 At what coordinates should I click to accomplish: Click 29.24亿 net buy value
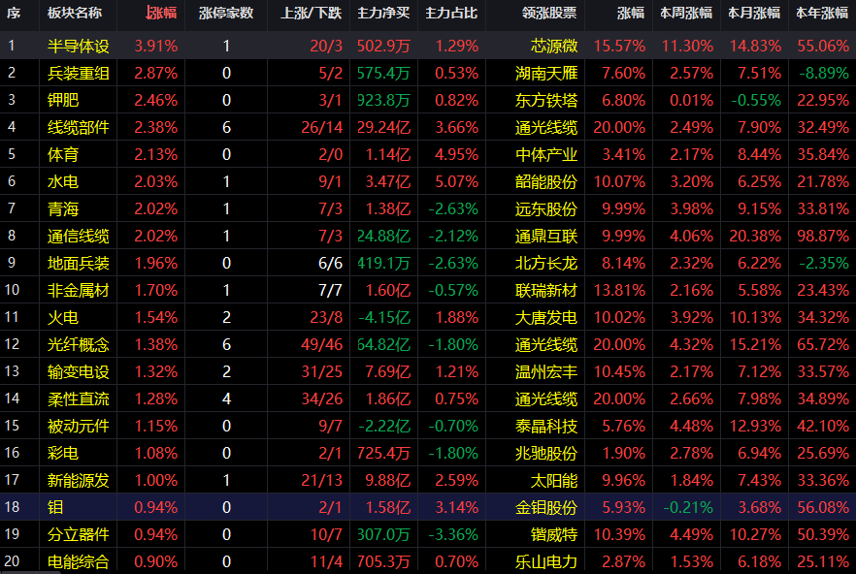pyautogui.click(x=383, y=128)
